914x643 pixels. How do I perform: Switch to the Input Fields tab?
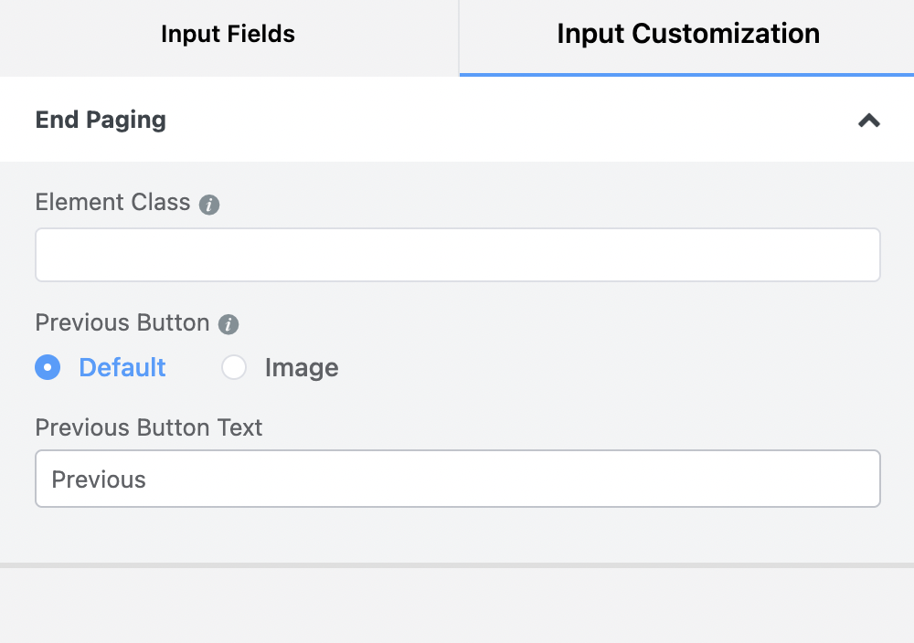228,35
